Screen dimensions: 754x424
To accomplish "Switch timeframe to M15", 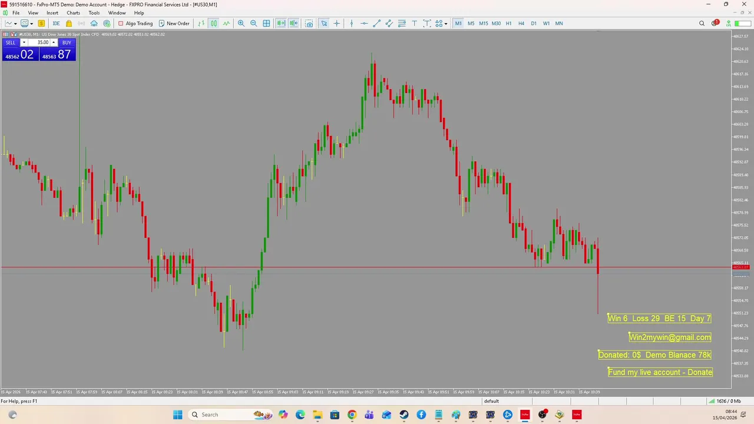I will pos(484,24).
